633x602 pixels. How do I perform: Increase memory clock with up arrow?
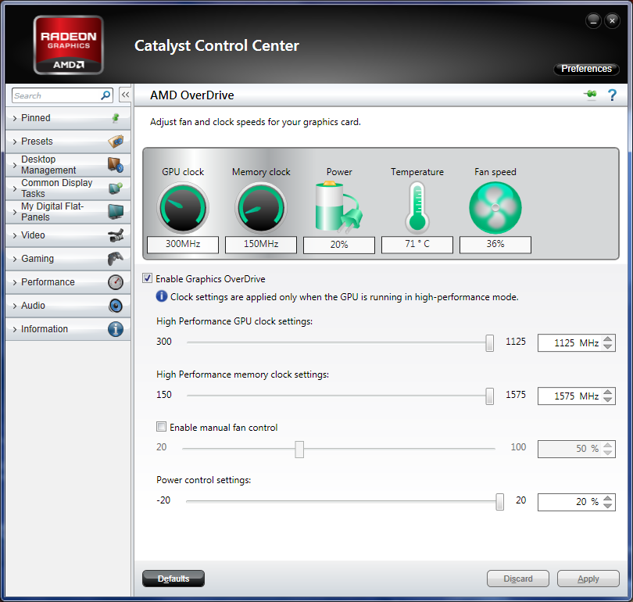click(x=607, y=392)
